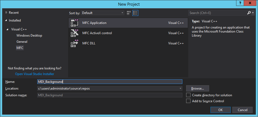Confirm with the OK button

tap(220, 110)
